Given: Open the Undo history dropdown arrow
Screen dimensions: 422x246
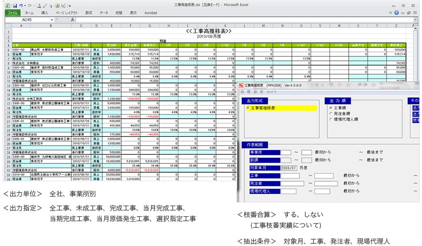Looking at the screenshot, I should (25, 5).
